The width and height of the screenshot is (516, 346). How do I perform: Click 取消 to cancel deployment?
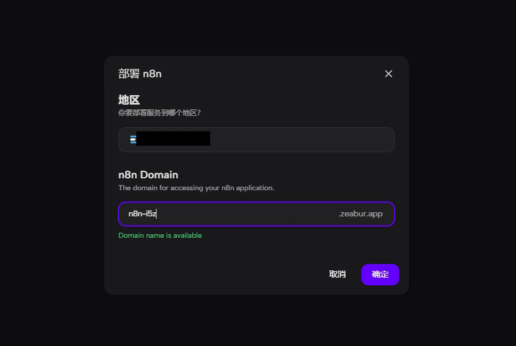[337, 275]
